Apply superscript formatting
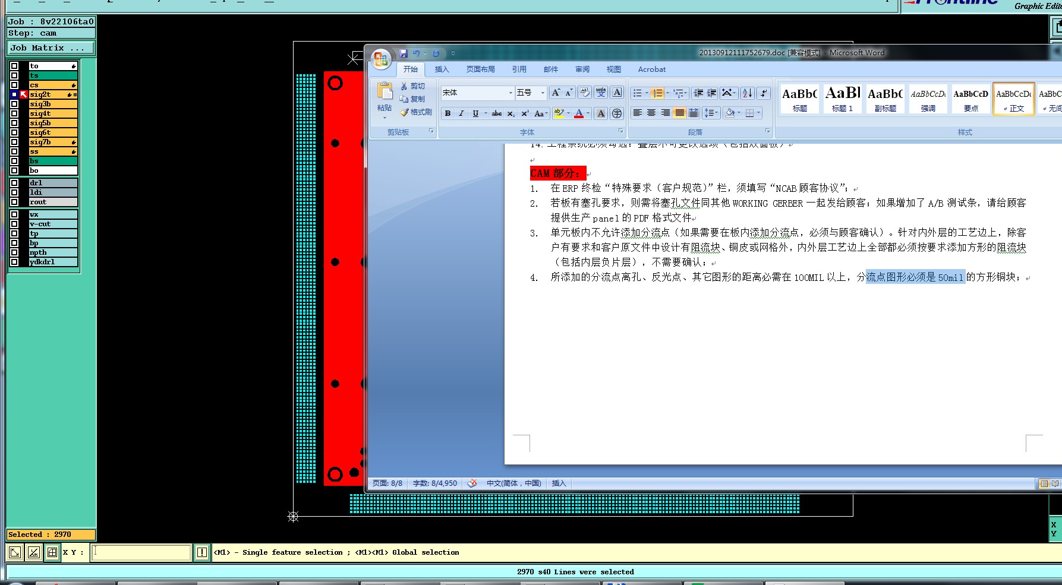The image size is (1062, 585). (x=525, y=113)
